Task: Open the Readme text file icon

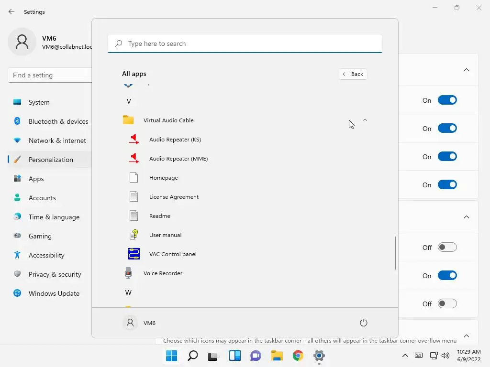Action: click(x=134, y=216)
